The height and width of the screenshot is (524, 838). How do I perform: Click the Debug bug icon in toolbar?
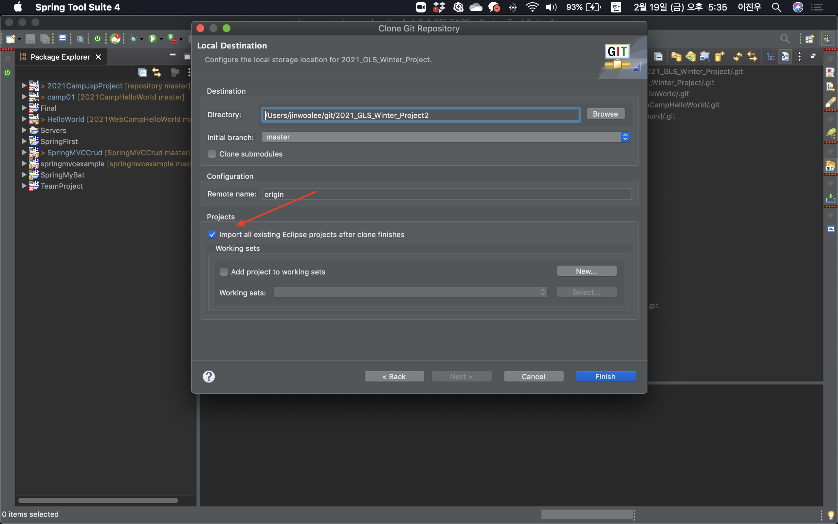133,39
